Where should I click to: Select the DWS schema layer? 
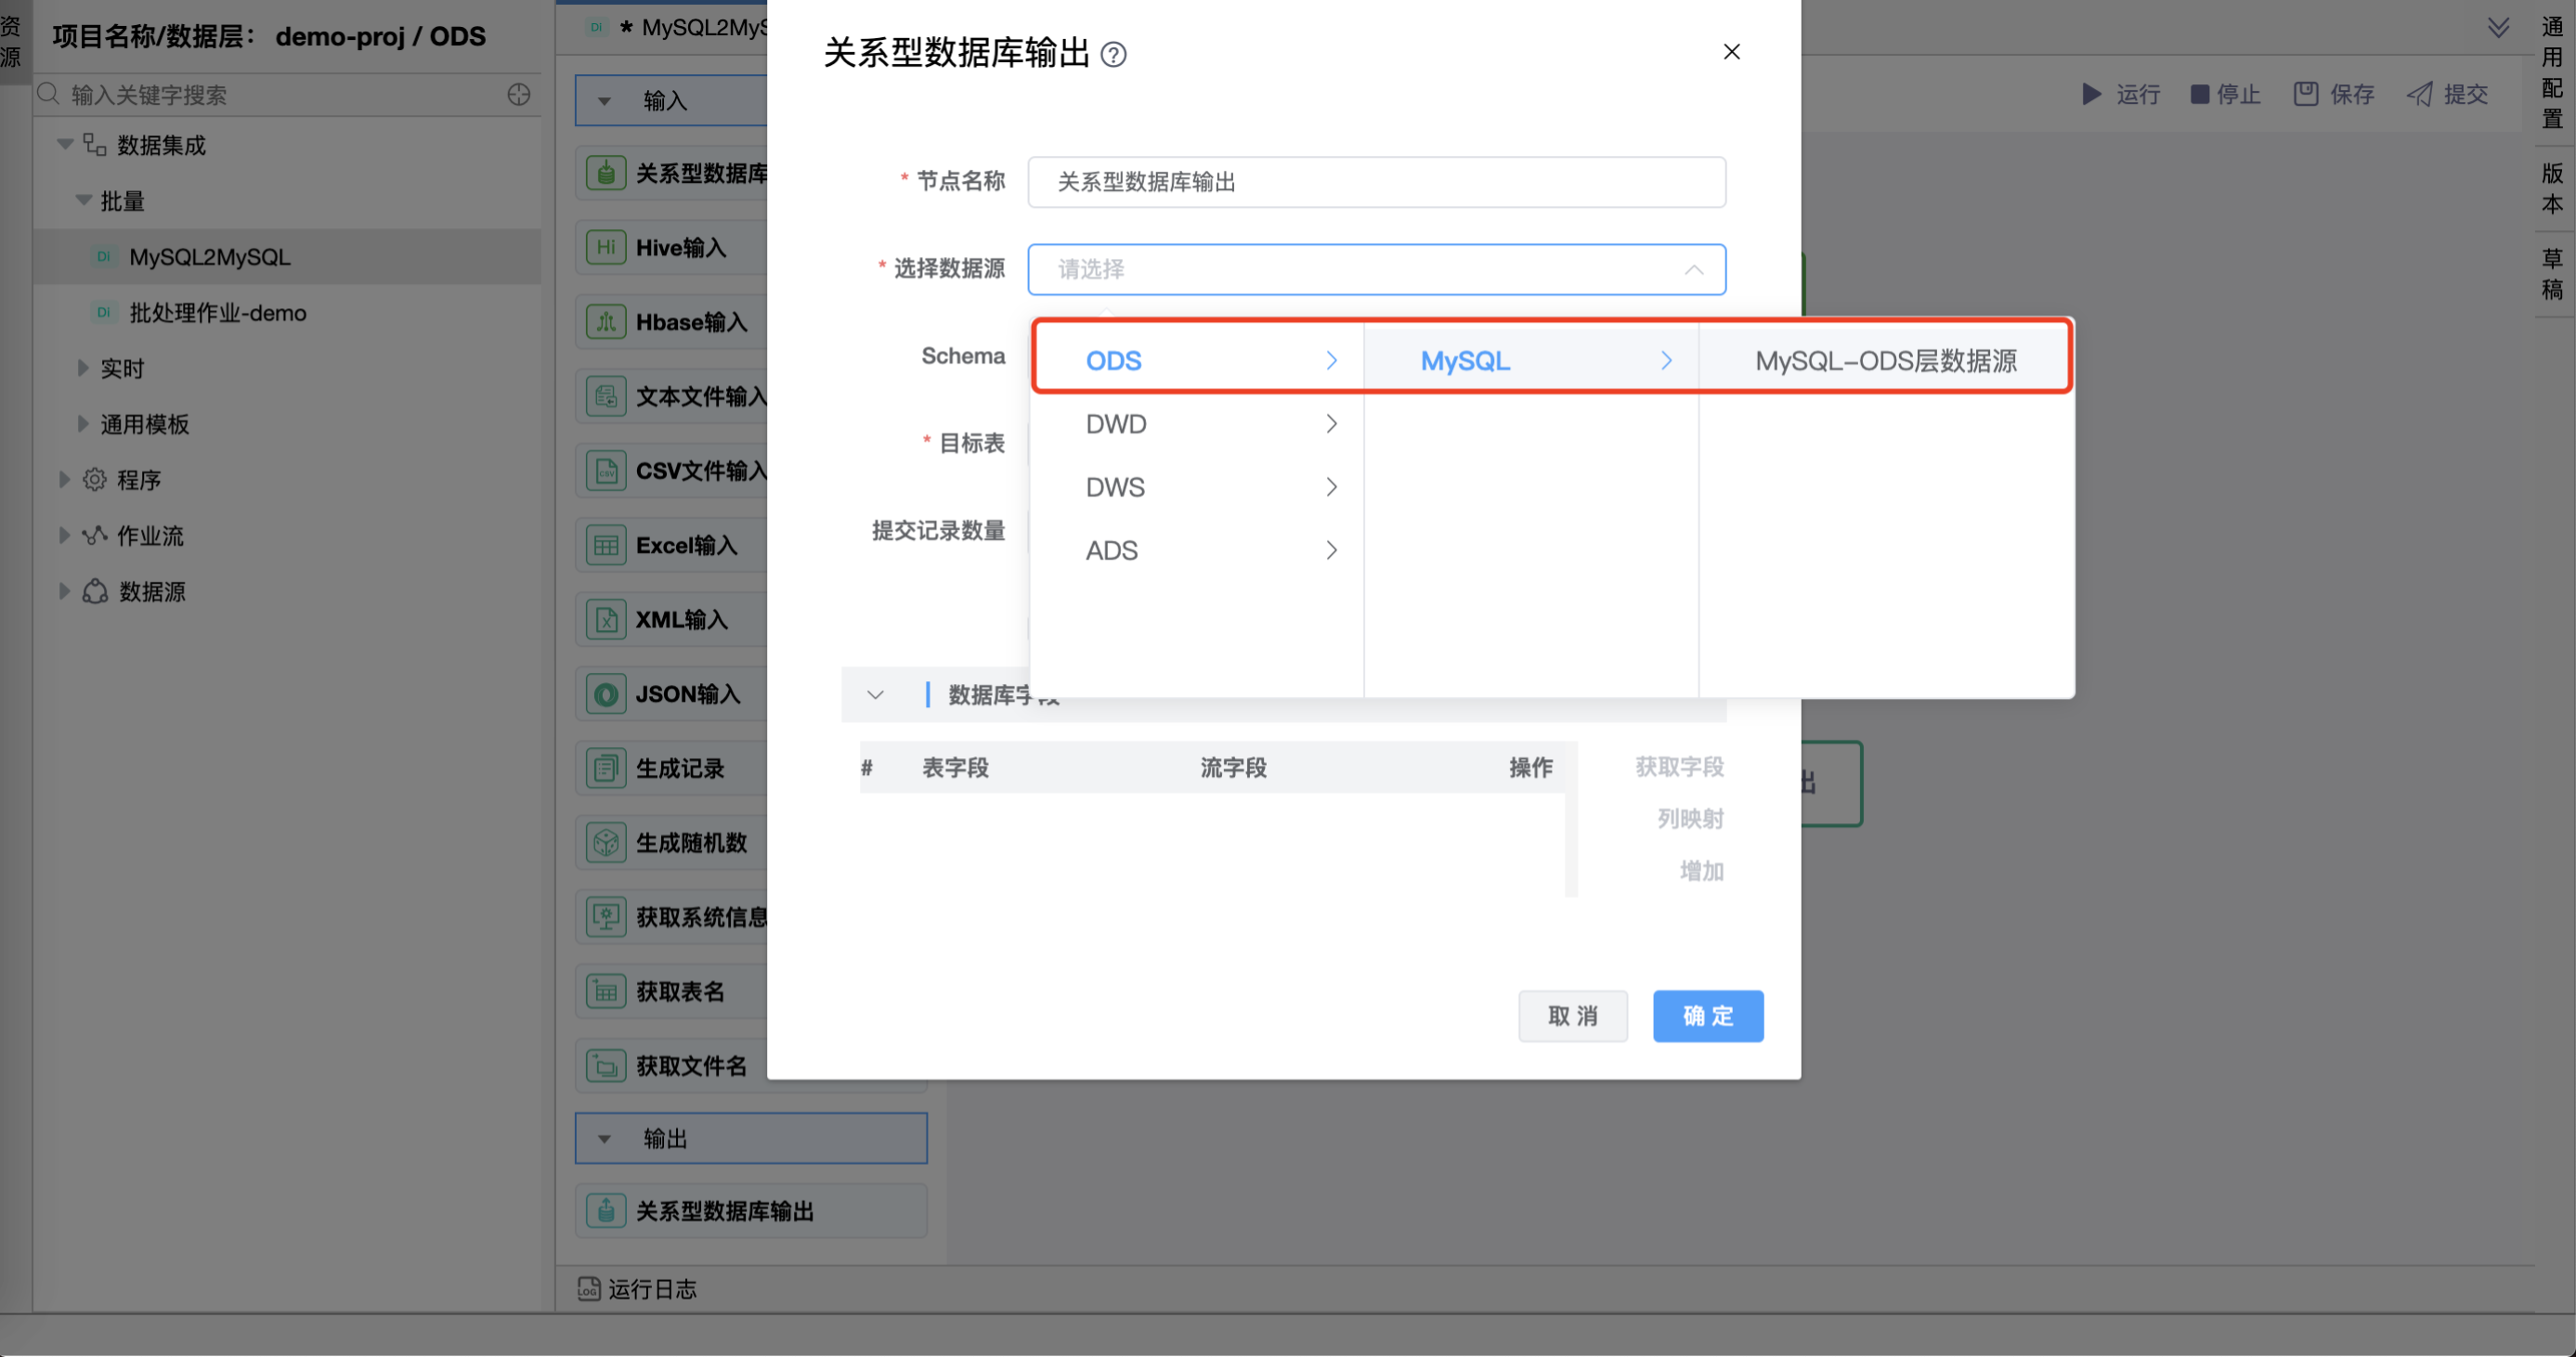pyautogui.click(x=1116, y=485)
